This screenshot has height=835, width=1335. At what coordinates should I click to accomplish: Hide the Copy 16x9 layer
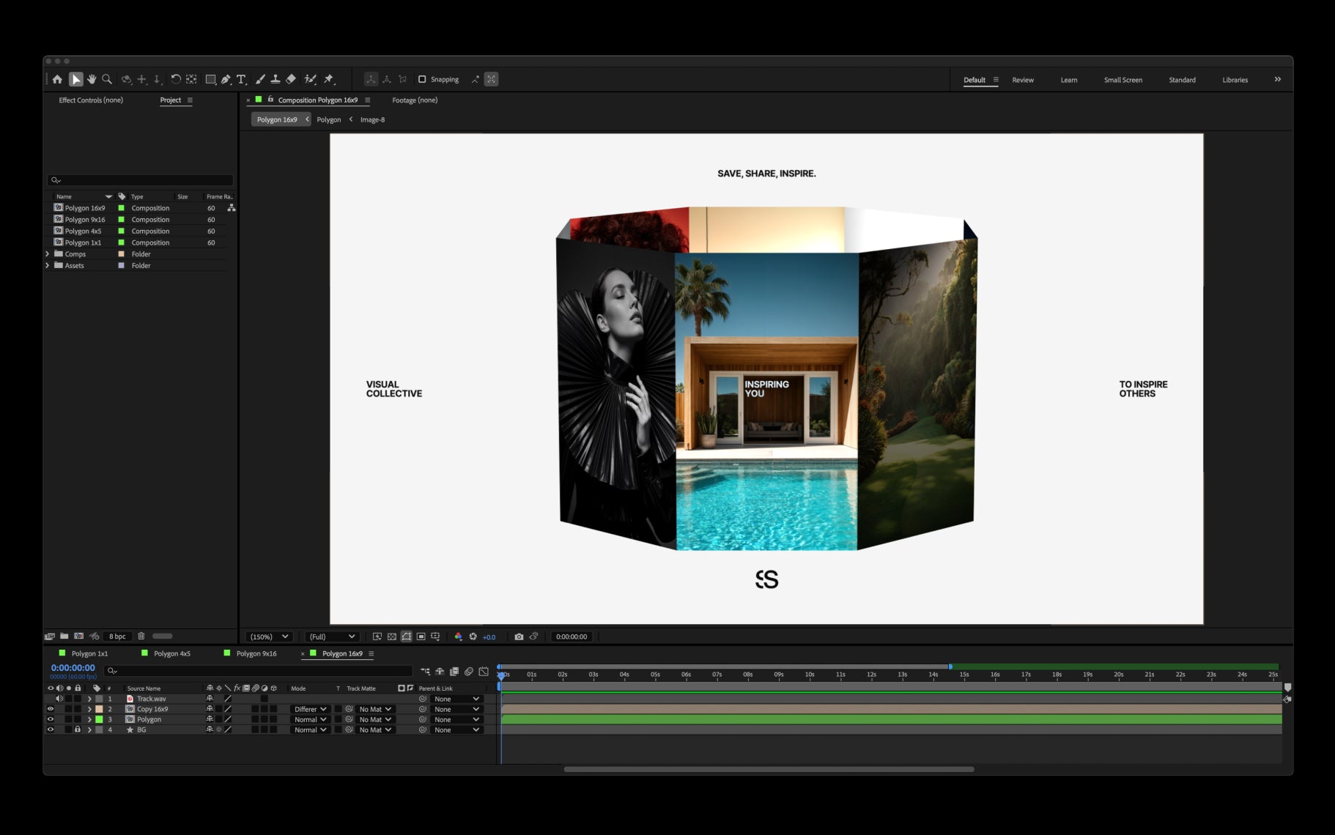(x=51, y=709)
